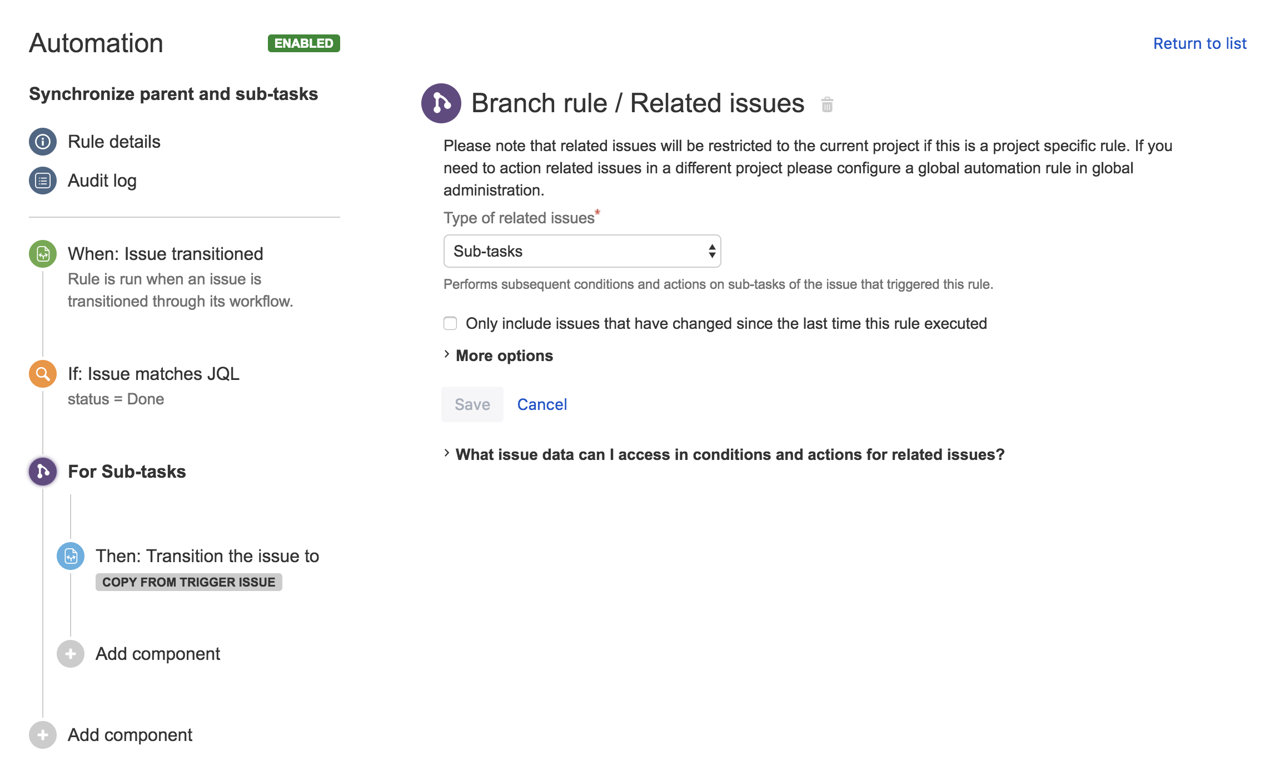Click the orange JQL condition search icon
Image resolution: width=1265 pixels, height=781 pixels.
[x=43, y=374]
